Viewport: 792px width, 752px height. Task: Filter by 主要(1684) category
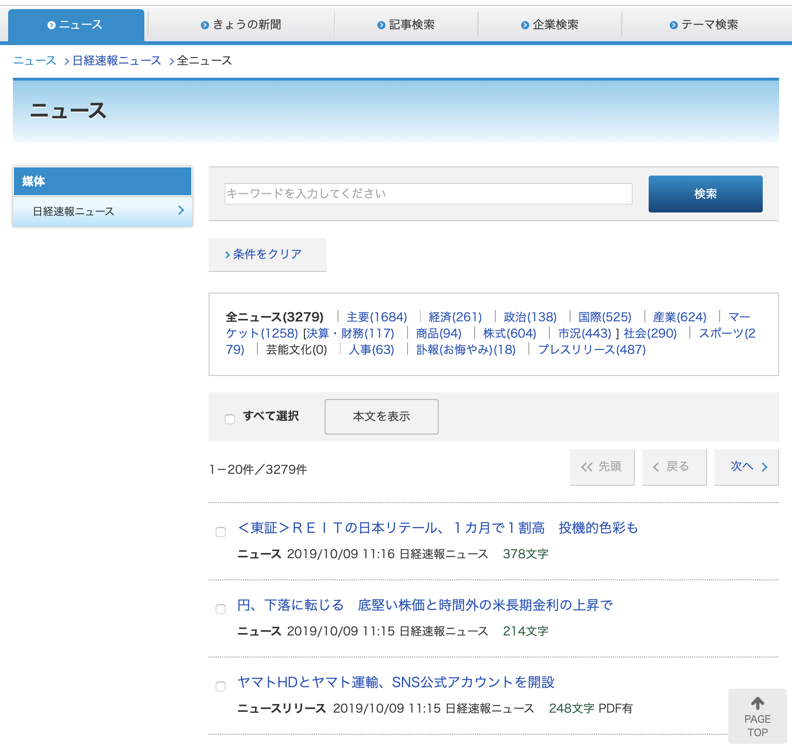(x=376, y=317)
